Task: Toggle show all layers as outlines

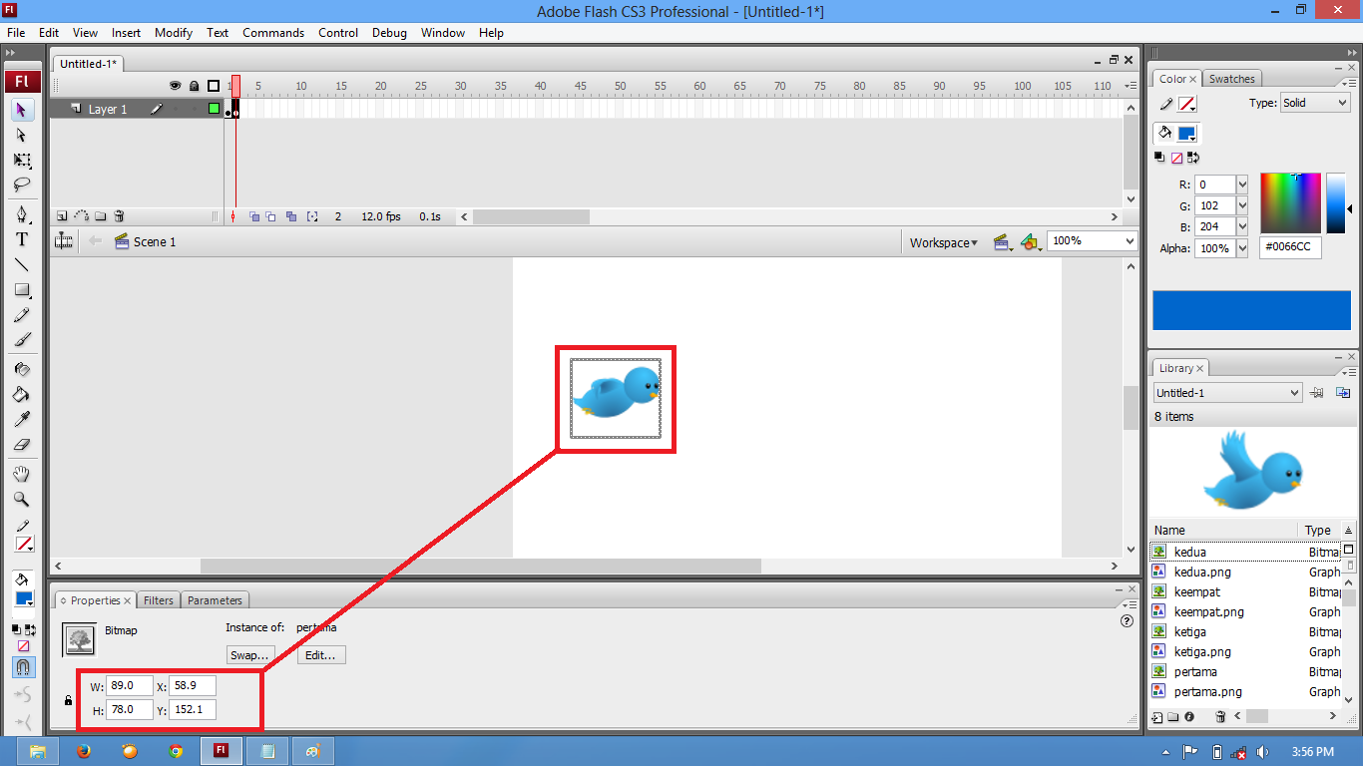Action: click(x=213, y=86)
